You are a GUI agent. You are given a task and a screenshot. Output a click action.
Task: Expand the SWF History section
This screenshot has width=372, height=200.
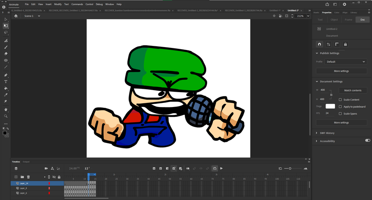pos(317,133)
